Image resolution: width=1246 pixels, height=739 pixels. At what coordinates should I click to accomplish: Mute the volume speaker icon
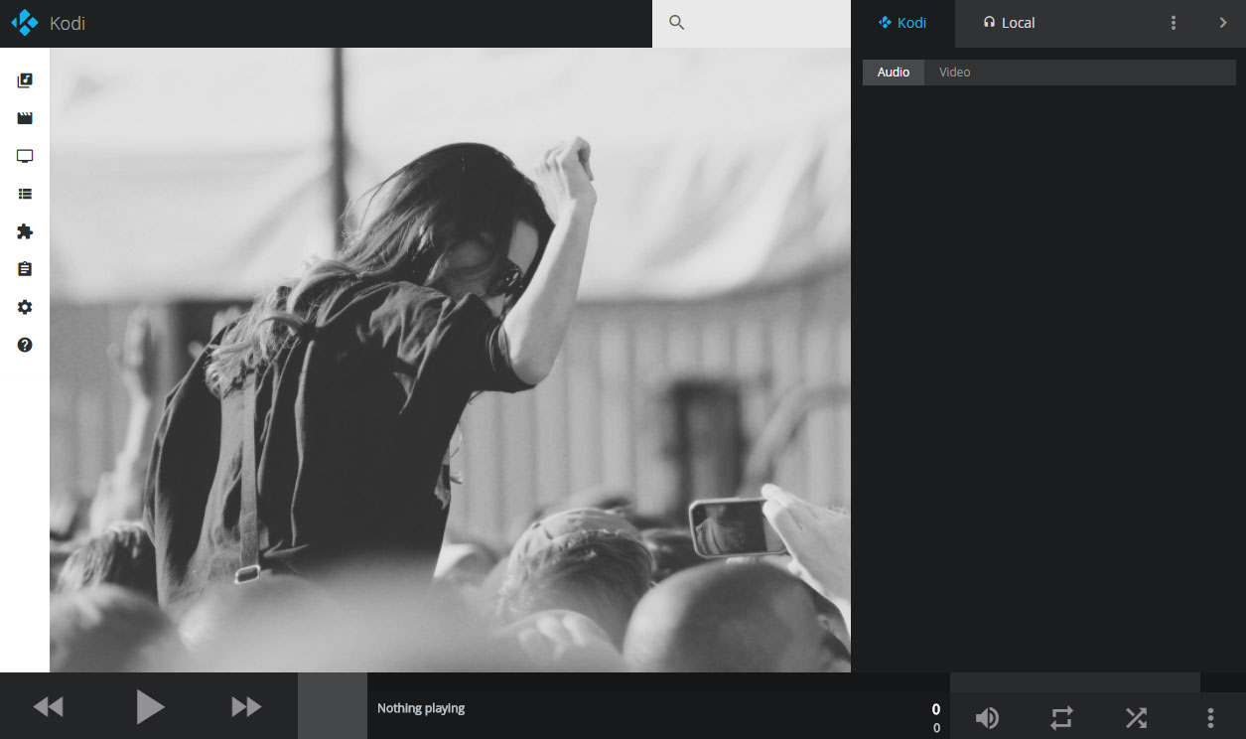click(987, 717)
